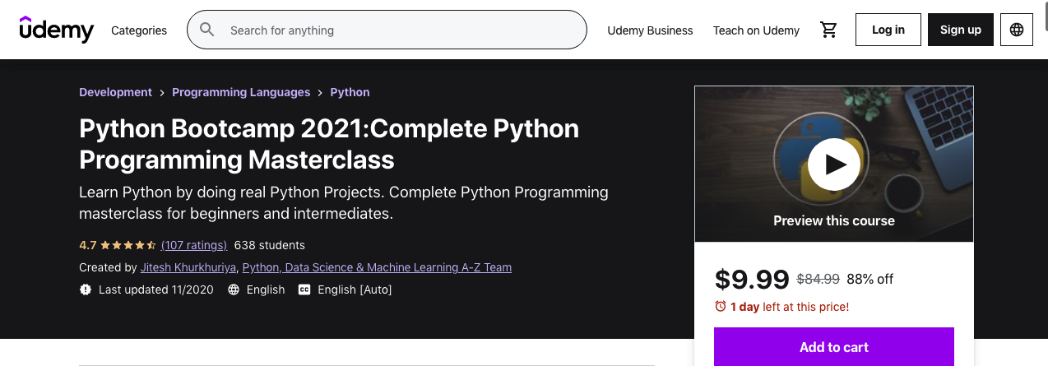1048x366 pixels.
Task: Open the Udemy logo home link
Action: [57, 30]
